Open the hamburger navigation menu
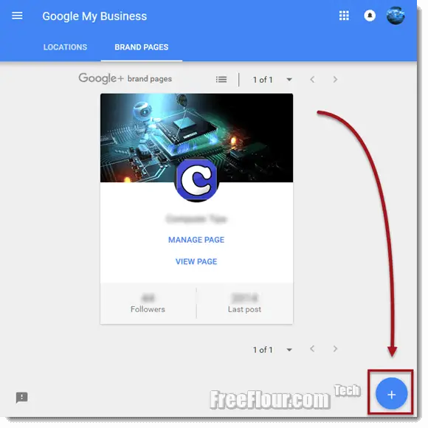The image size is (428, 428). [17, 15]
